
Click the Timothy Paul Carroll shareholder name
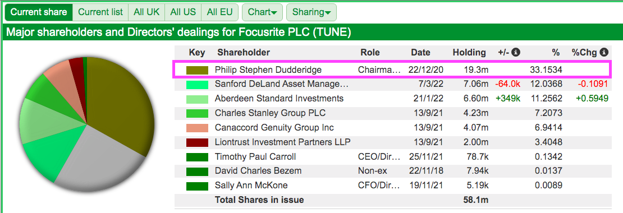(x=255, y=157)
